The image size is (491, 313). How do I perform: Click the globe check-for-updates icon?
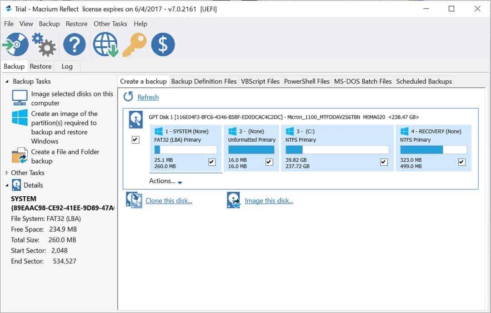105,45
